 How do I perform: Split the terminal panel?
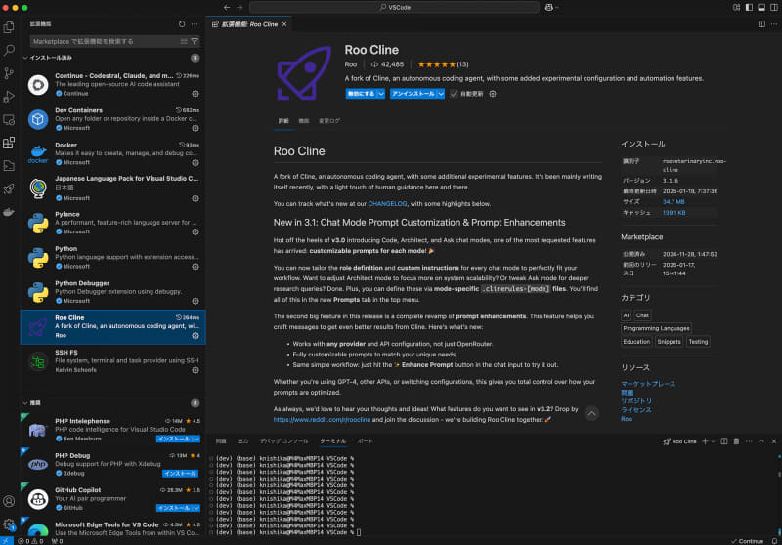click(x=724, y=441)
